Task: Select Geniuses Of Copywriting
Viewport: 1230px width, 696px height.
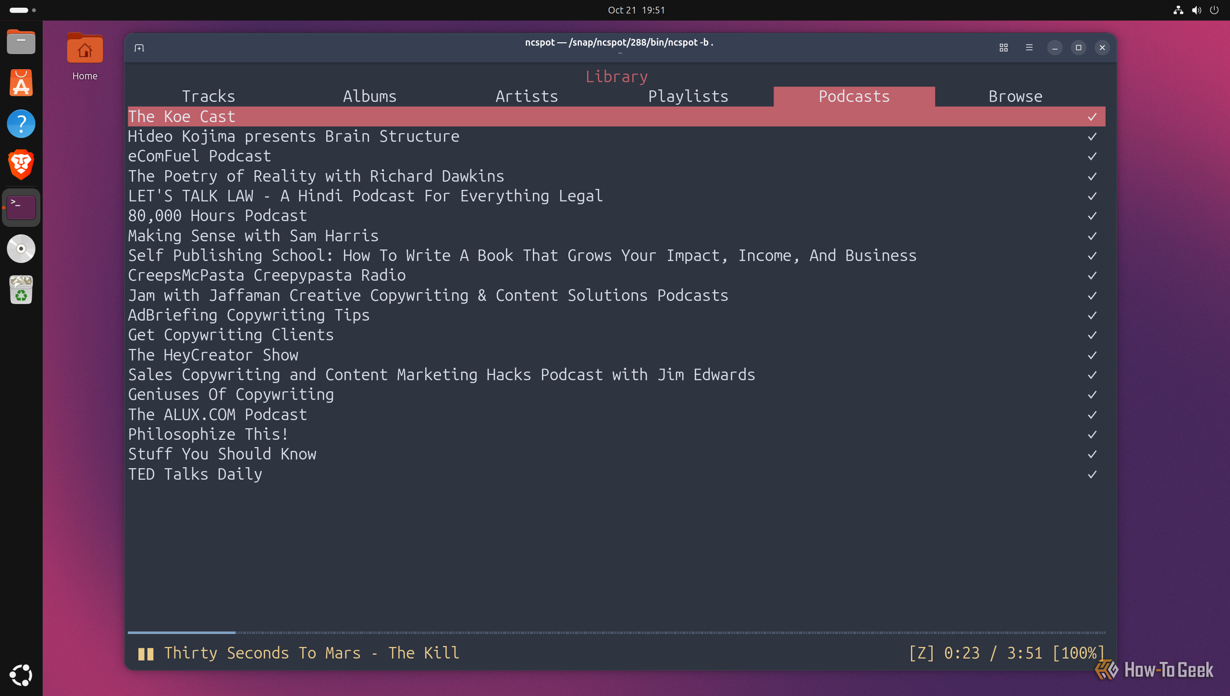Action: [x=616, y=395]
